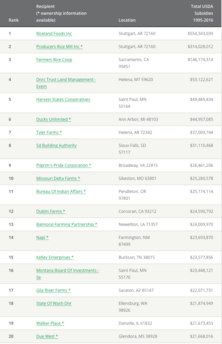Select the $25,280,578 subsidy amount

pos(201,179)
